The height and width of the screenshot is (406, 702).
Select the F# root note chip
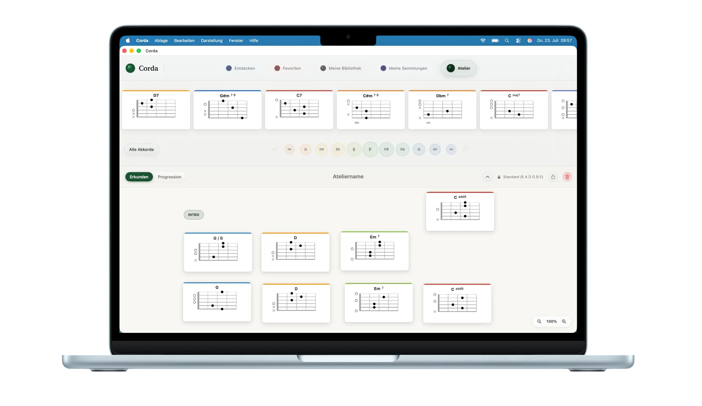tap(386, 149)
